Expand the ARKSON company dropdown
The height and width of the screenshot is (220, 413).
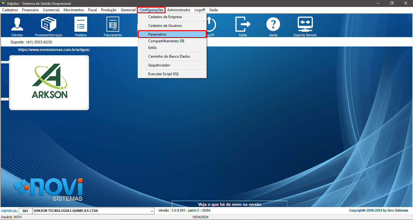152,211
